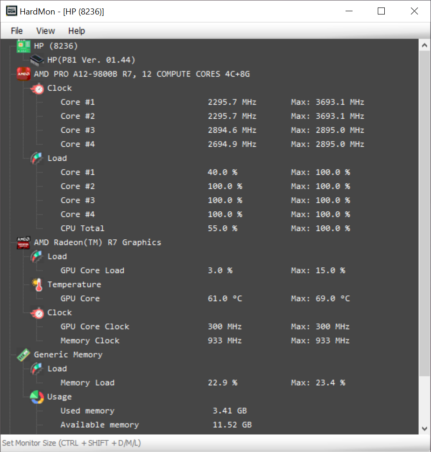Viewport: 431px width, 452px height.
Task: Select the Generic Memory node
Action: 68,355
